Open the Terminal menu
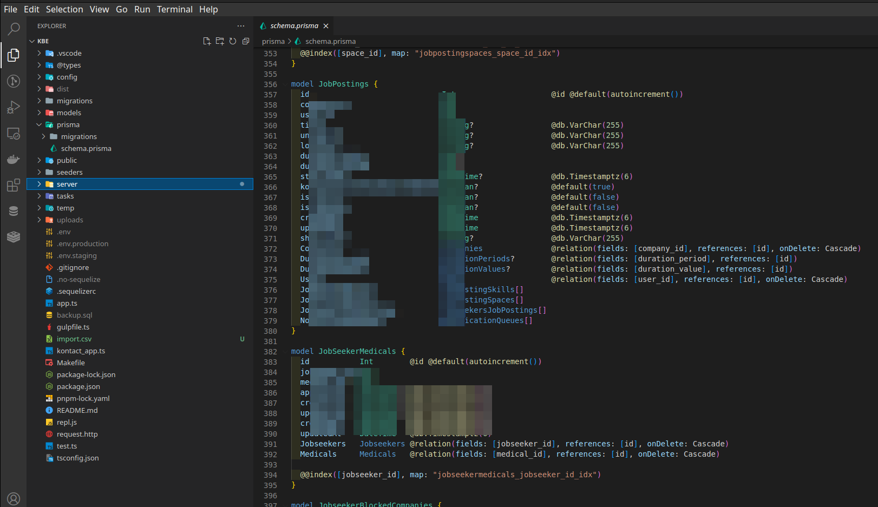The image size is (878, 507). click(174, 9)
